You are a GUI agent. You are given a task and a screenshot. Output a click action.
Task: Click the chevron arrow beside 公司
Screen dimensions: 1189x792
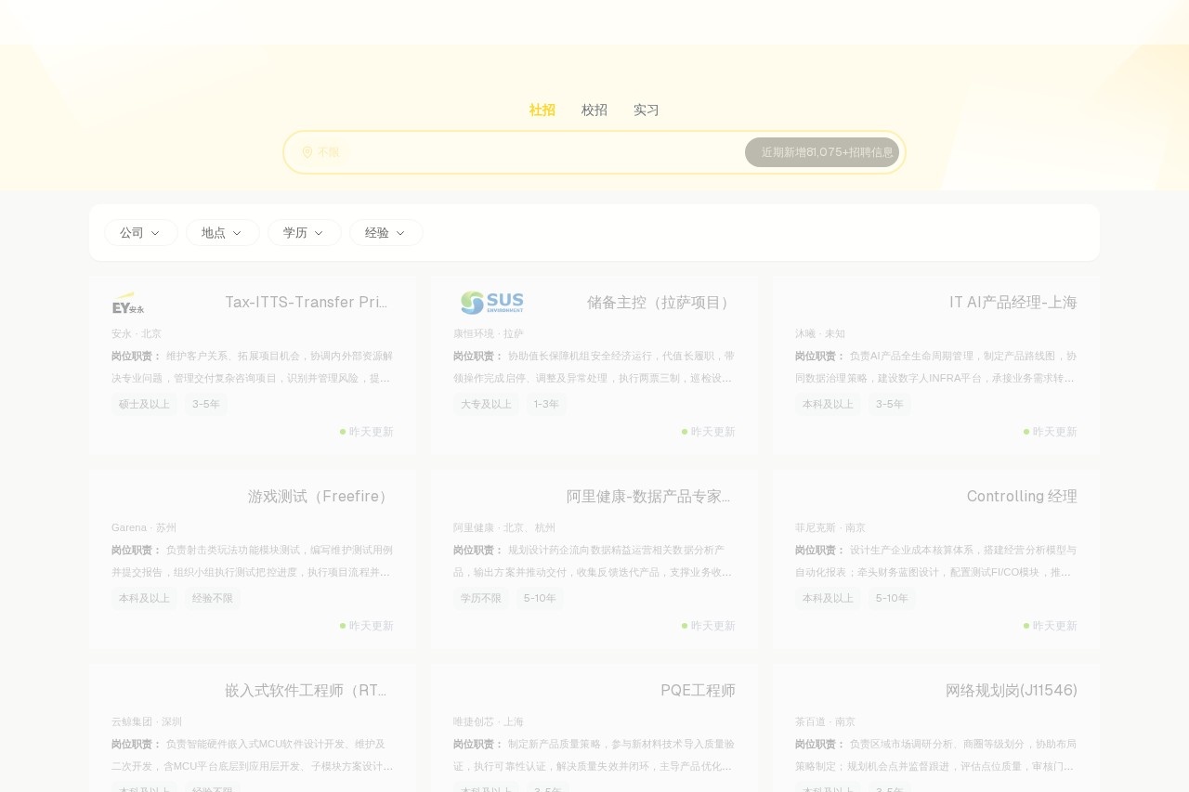(x=155, y=233)
